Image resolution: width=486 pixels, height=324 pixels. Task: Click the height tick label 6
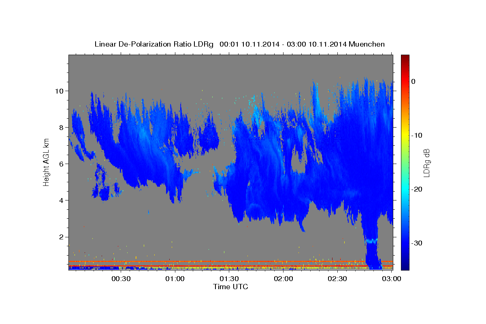pyautogui.click(x=61, y=164)
